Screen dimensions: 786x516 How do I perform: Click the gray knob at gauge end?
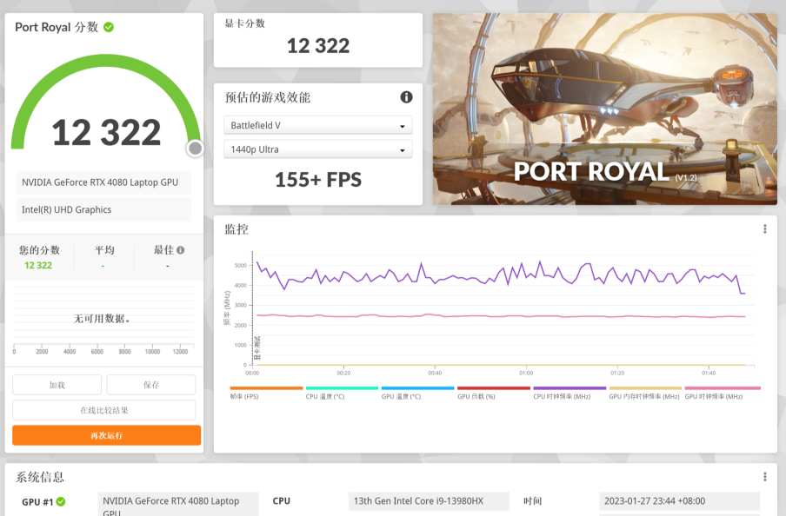pyautogui.click(x=195, y=149)
